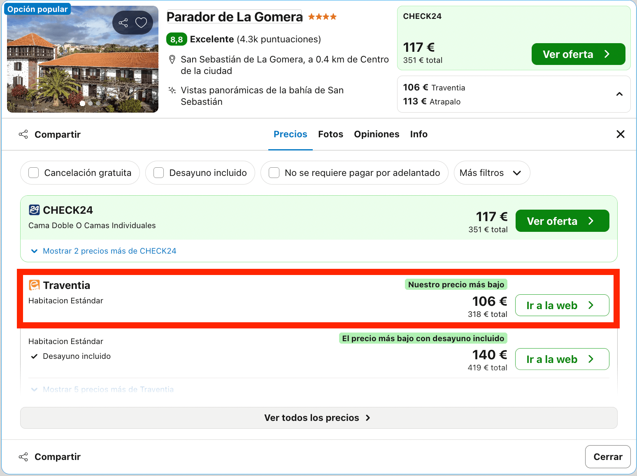Check No se requiere pagar por adelantado
637x476 pixels.
(x=274, y=173)
